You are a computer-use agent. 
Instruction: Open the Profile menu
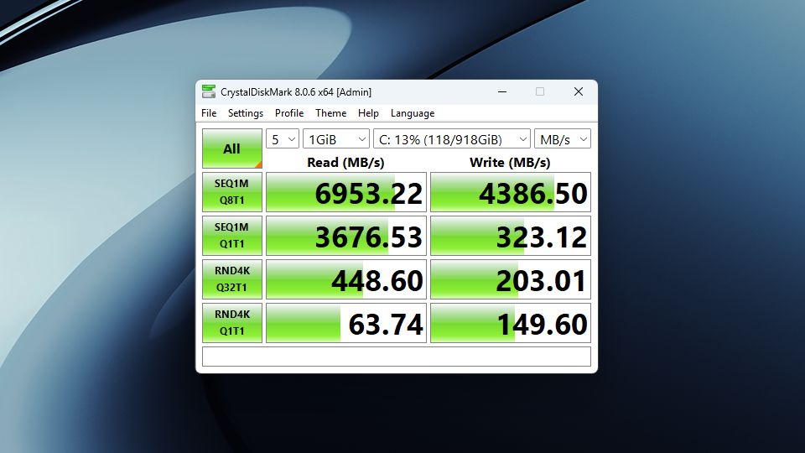[289, 113]
